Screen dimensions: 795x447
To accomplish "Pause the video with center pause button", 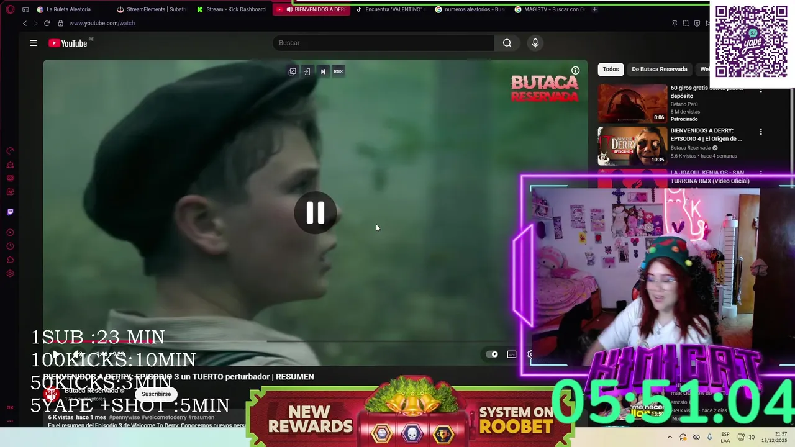I will tap(315, 213).
